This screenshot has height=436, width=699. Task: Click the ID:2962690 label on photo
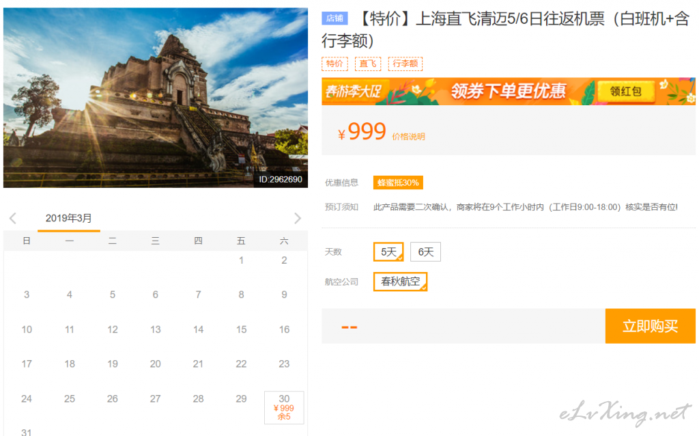(x=281, y=180)
